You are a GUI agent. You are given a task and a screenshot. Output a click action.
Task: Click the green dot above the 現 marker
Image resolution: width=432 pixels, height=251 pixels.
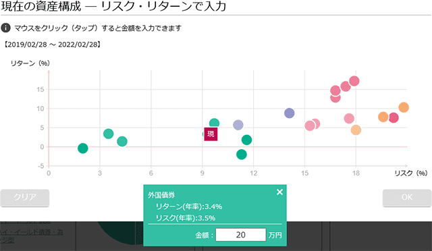[214, 123]
